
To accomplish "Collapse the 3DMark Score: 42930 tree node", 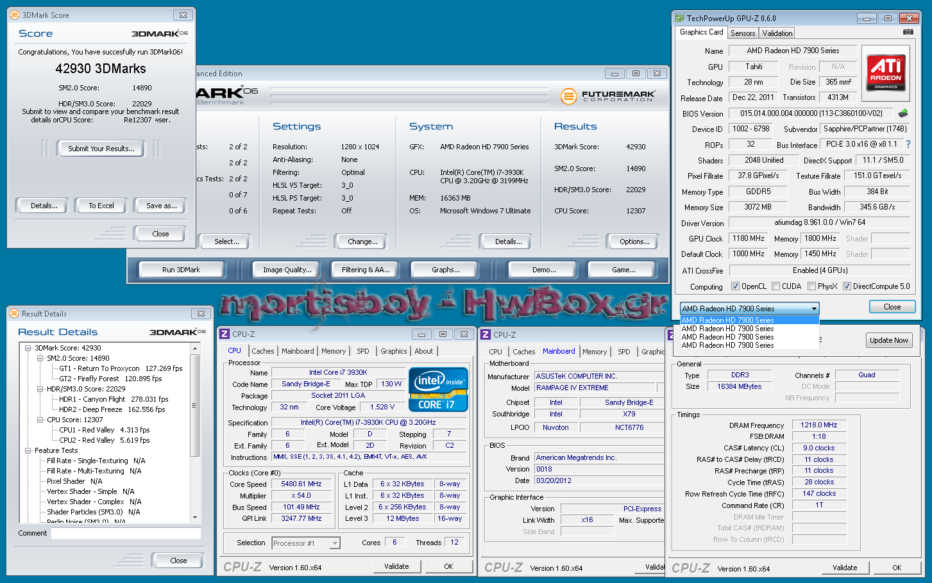I will [28, 348].
